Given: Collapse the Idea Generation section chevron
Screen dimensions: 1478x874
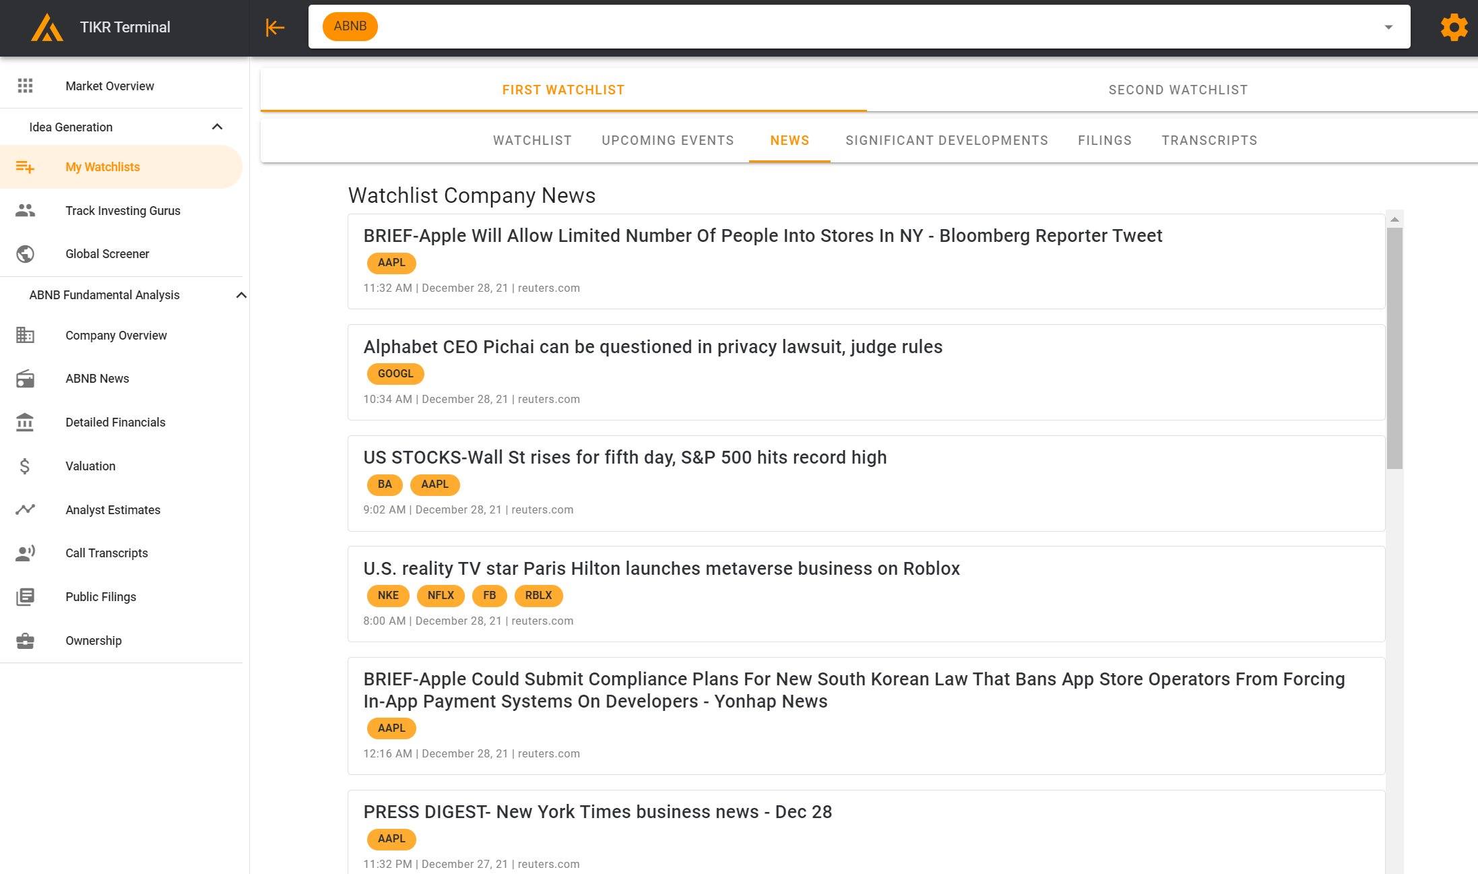Looking at the screenshot, I should coord(217,127).
